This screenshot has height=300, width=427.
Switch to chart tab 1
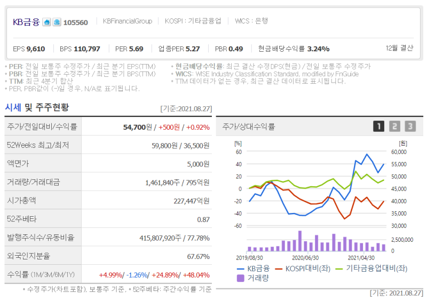pos(378,127)
